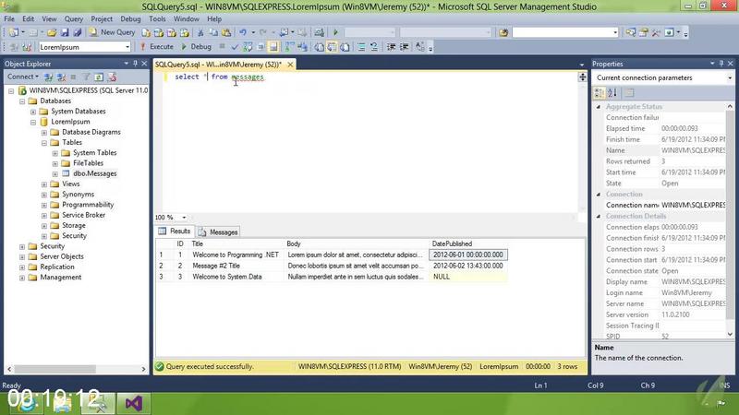739x415 pixels.
Task: Select the Server Objects folder
Action: point(61,256)
